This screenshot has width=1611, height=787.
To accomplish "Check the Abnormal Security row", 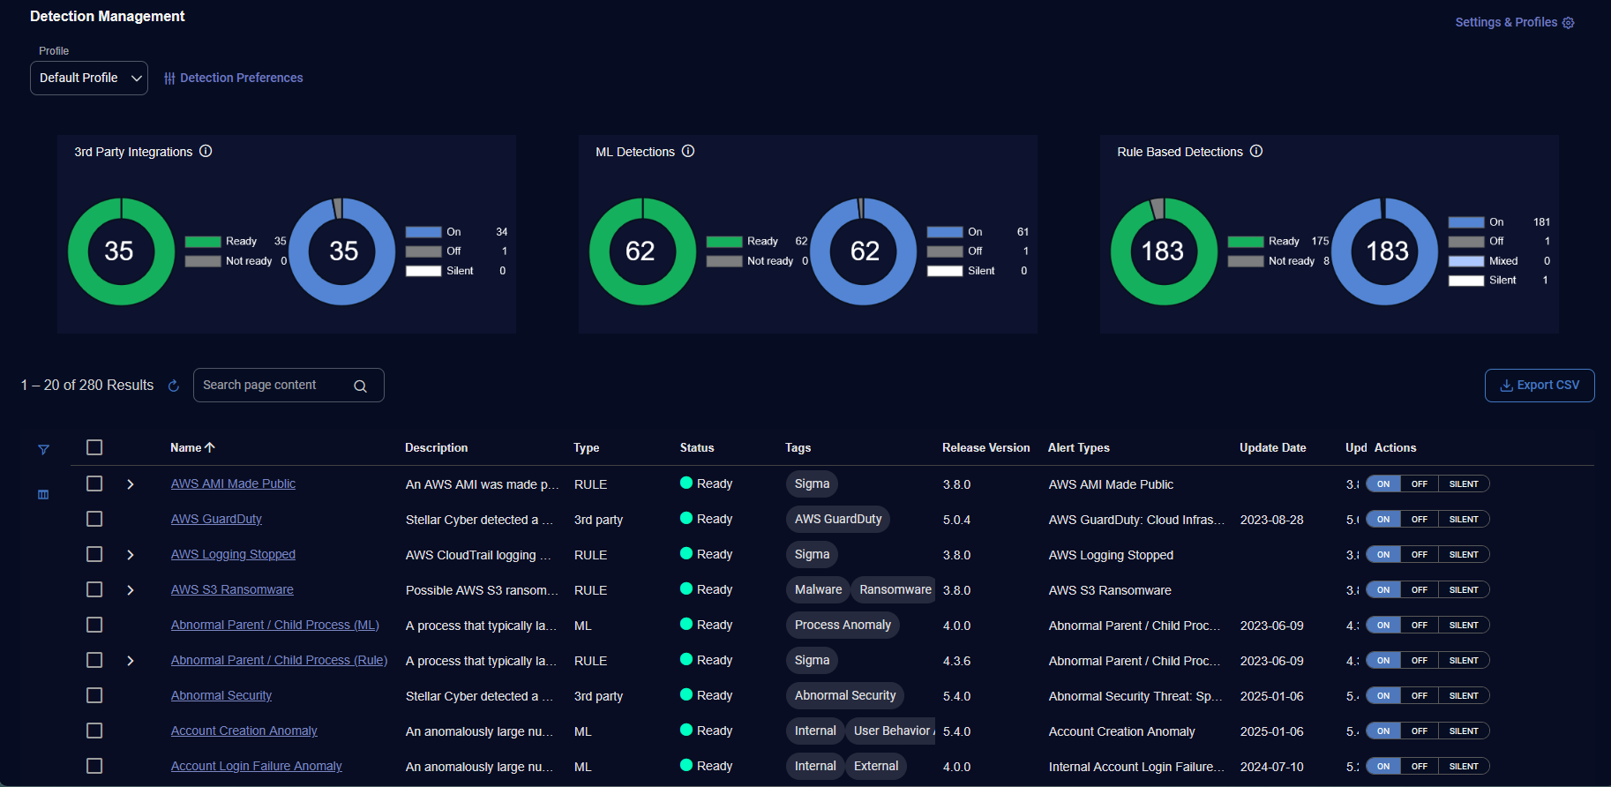I will click(x=94, y=695).
